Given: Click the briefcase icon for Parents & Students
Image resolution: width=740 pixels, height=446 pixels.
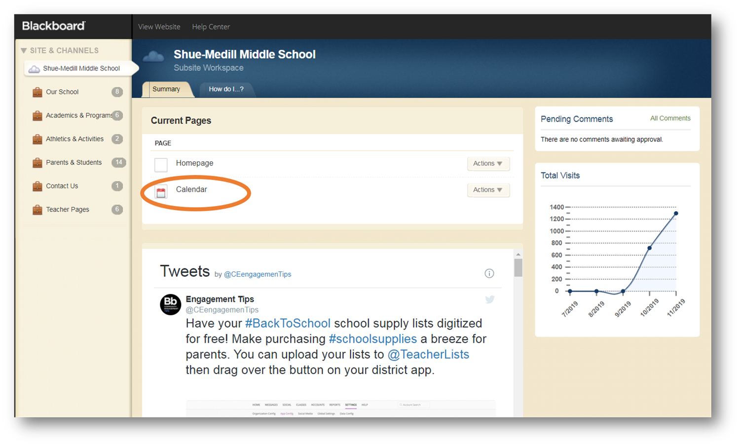Looking at the screenshot, I should coord(37,162).
